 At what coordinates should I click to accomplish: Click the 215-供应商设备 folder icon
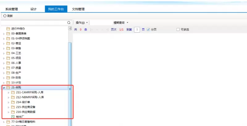click(x=13, y=107)
